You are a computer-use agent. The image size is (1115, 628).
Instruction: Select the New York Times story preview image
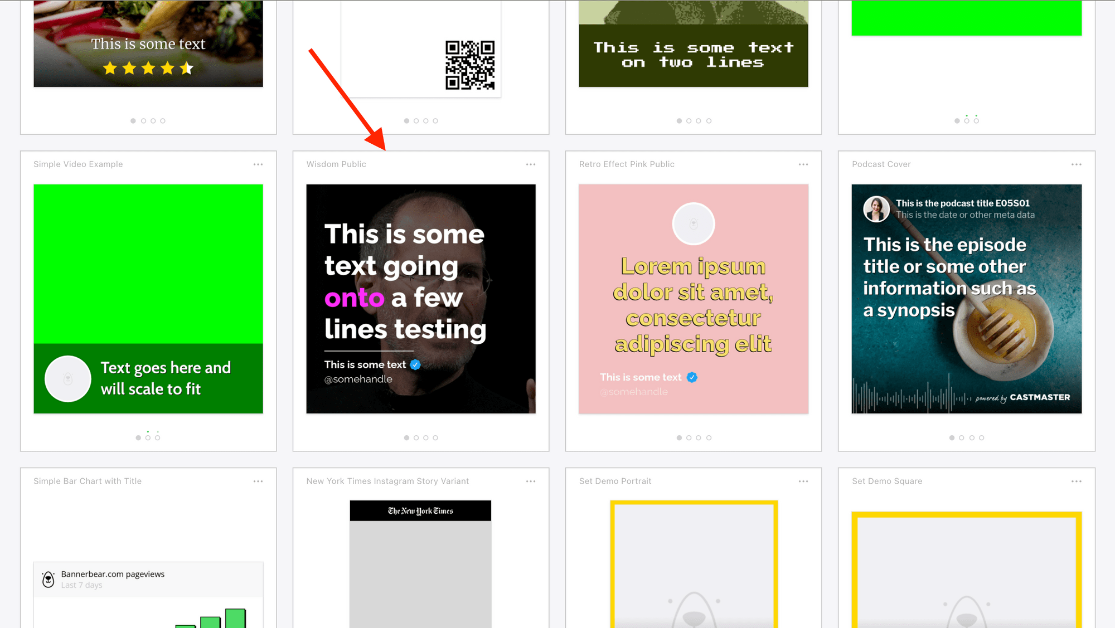point(420,564)
